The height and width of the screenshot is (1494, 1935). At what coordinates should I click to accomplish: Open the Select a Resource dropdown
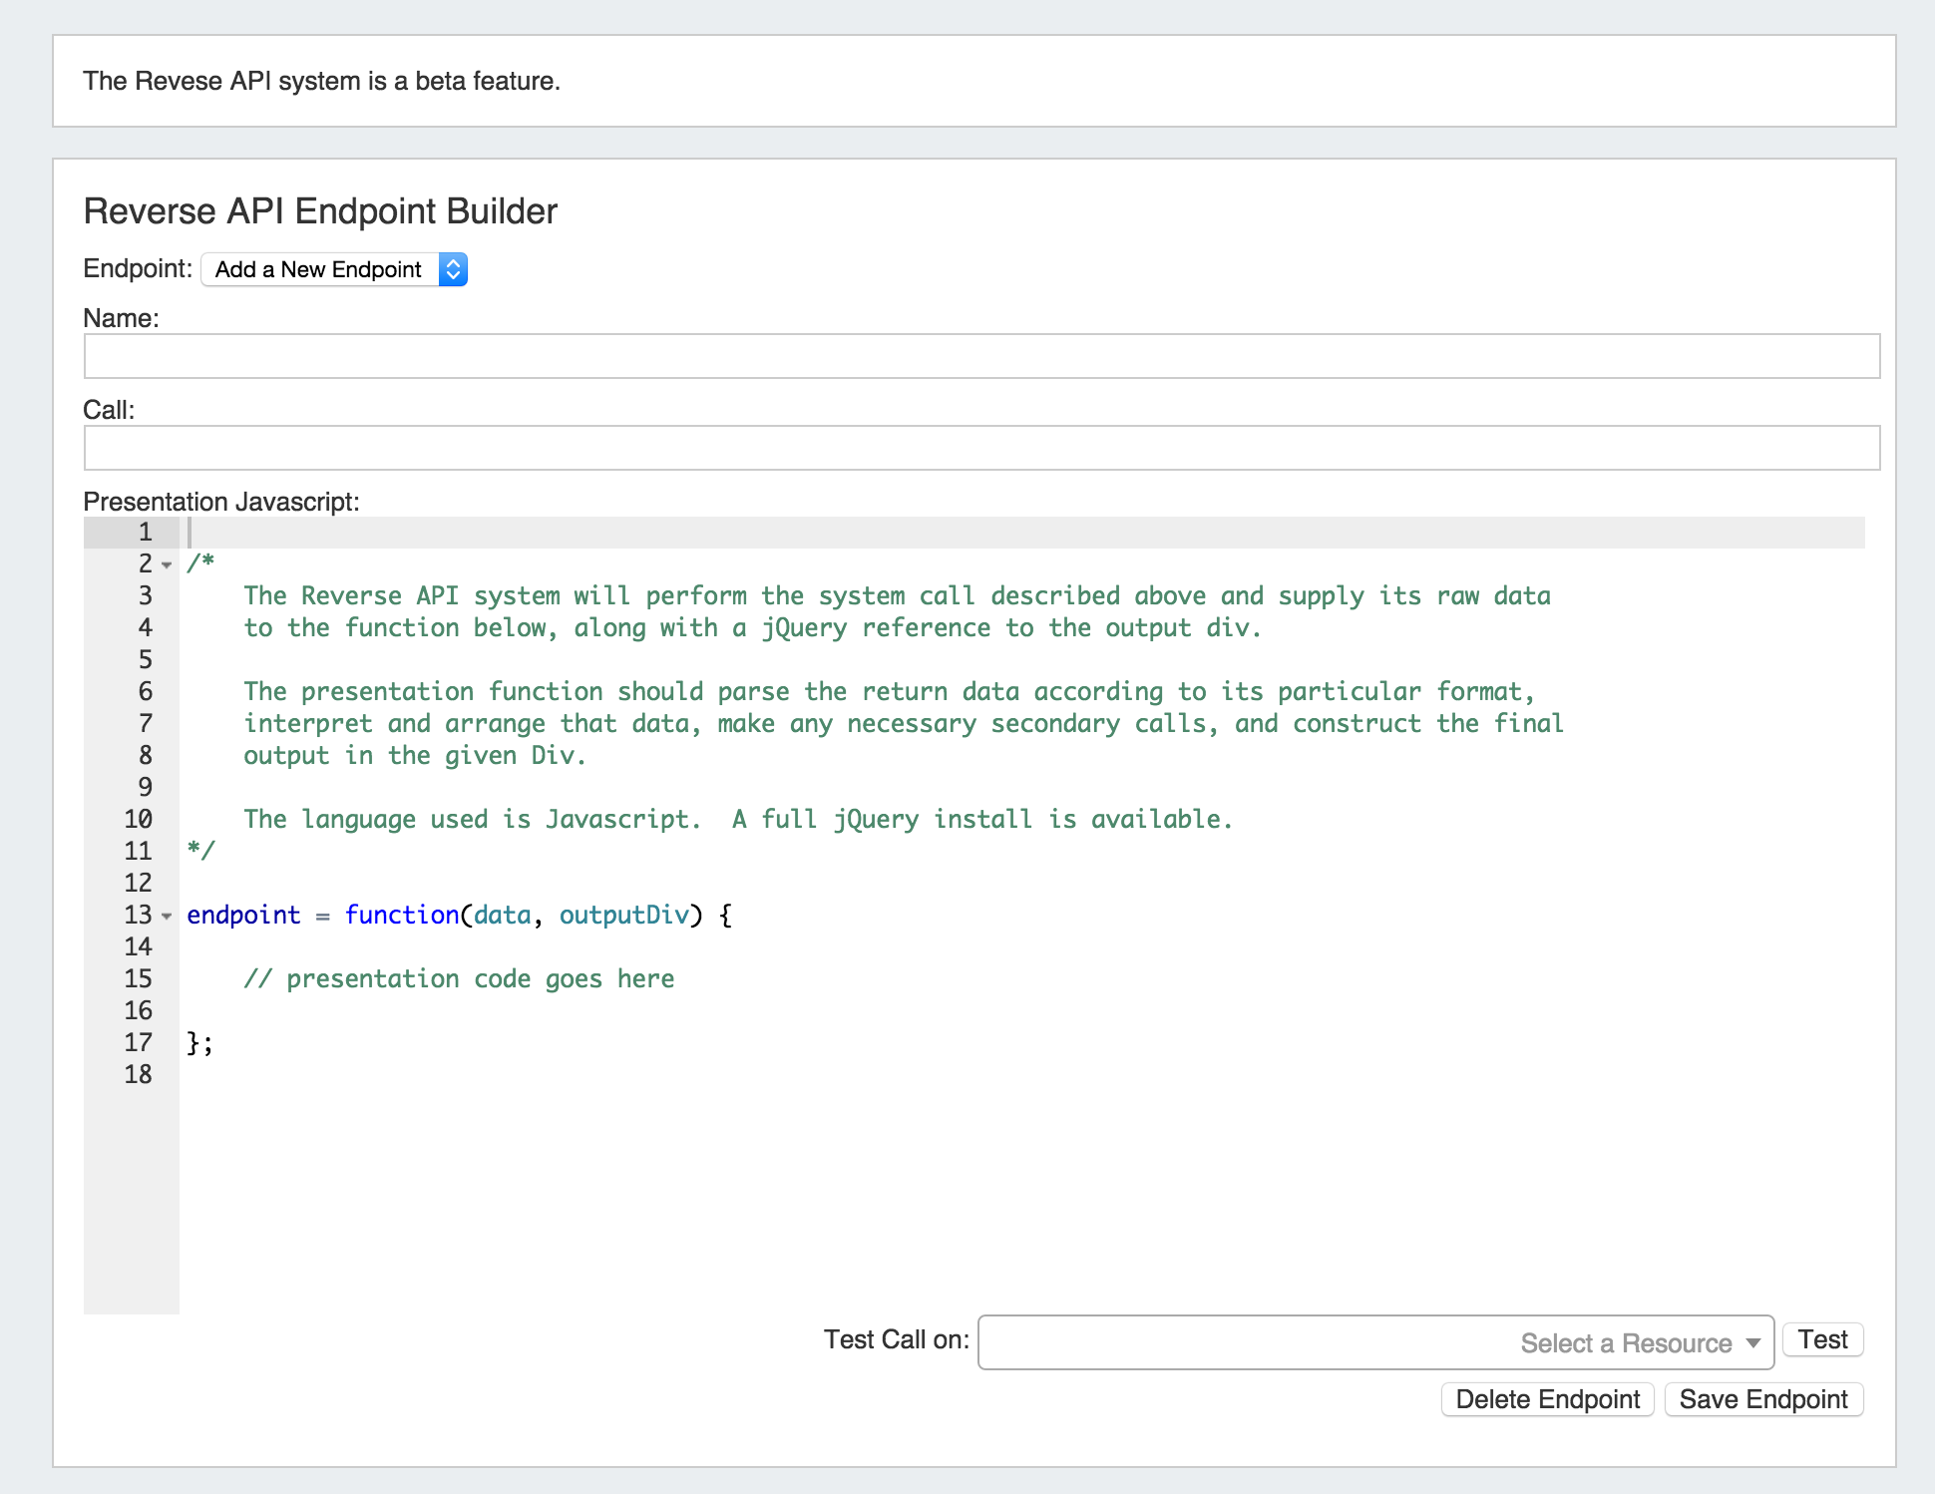click(1374, 1342)
